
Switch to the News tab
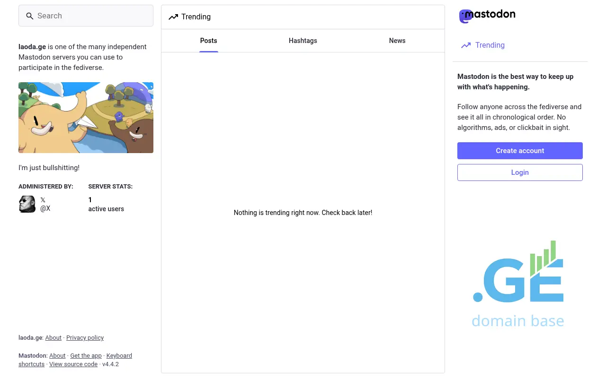point(397,41)
